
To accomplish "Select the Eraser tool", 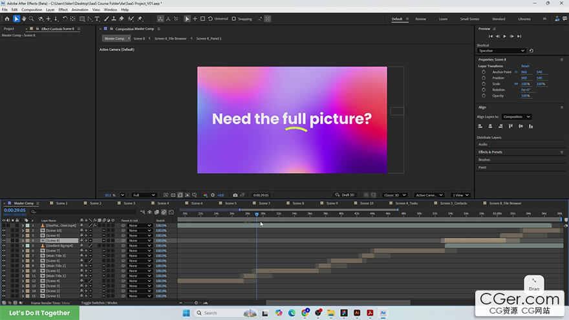I will (122, 19).
